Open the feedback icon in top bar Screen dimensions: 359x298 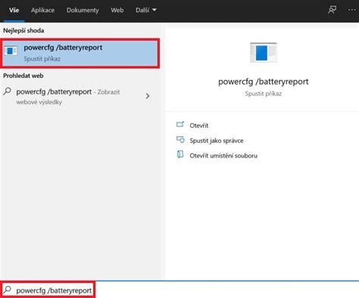[x=332, y=10]
